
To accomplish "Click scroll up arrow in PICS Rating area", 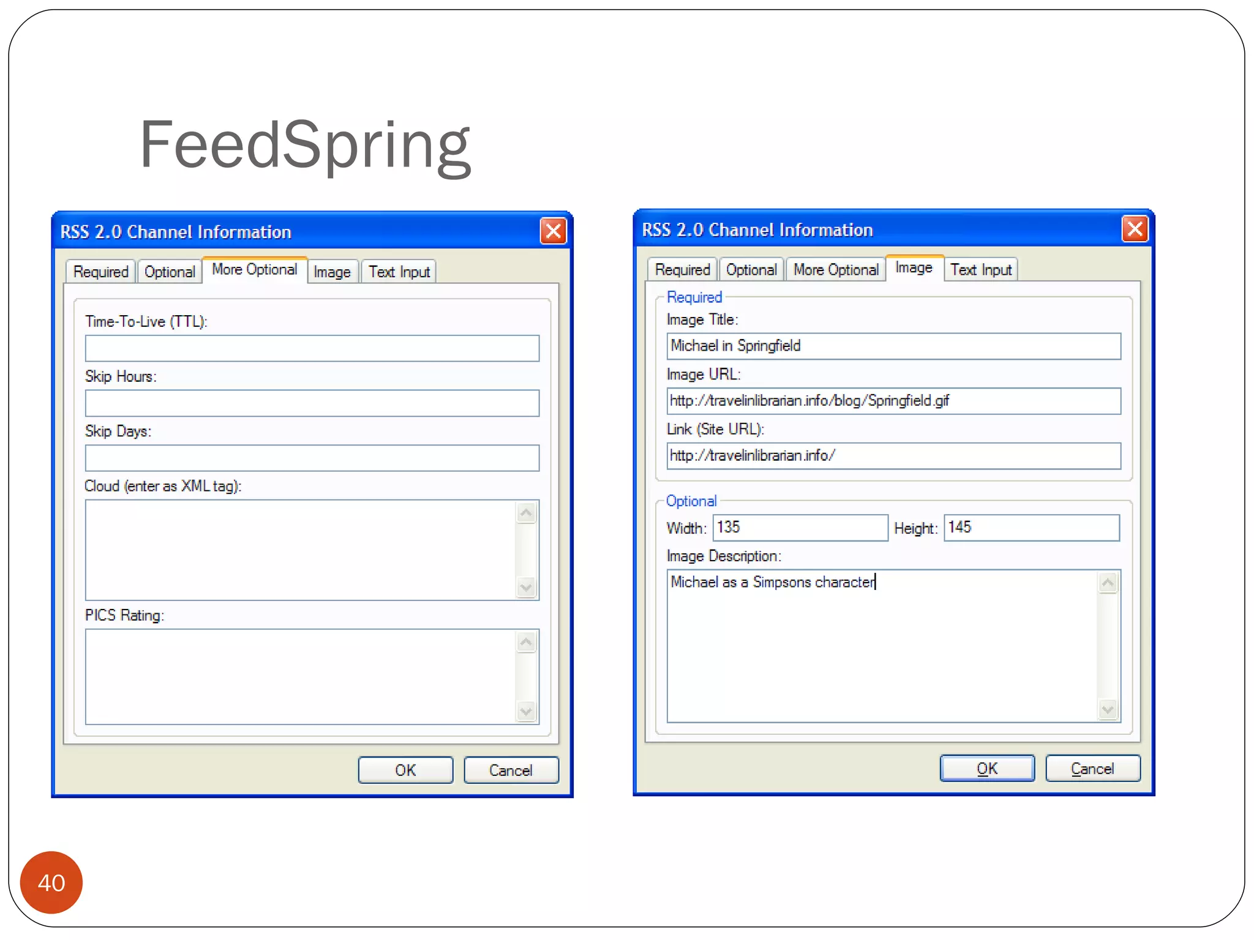I will pyautogui.click(x=527, y=642).
